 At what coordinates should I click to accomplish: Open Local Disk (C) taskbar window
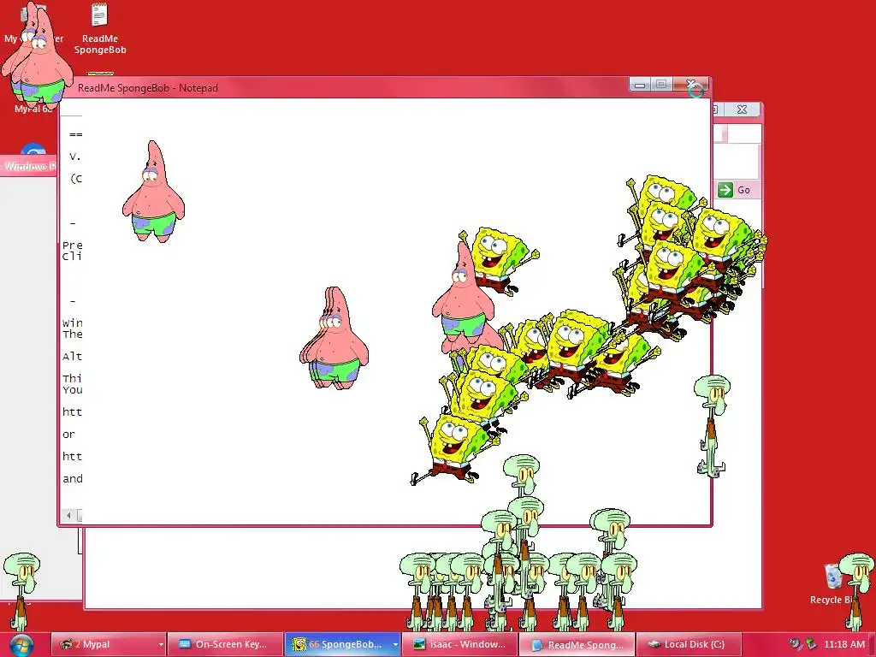click(689, 644)
